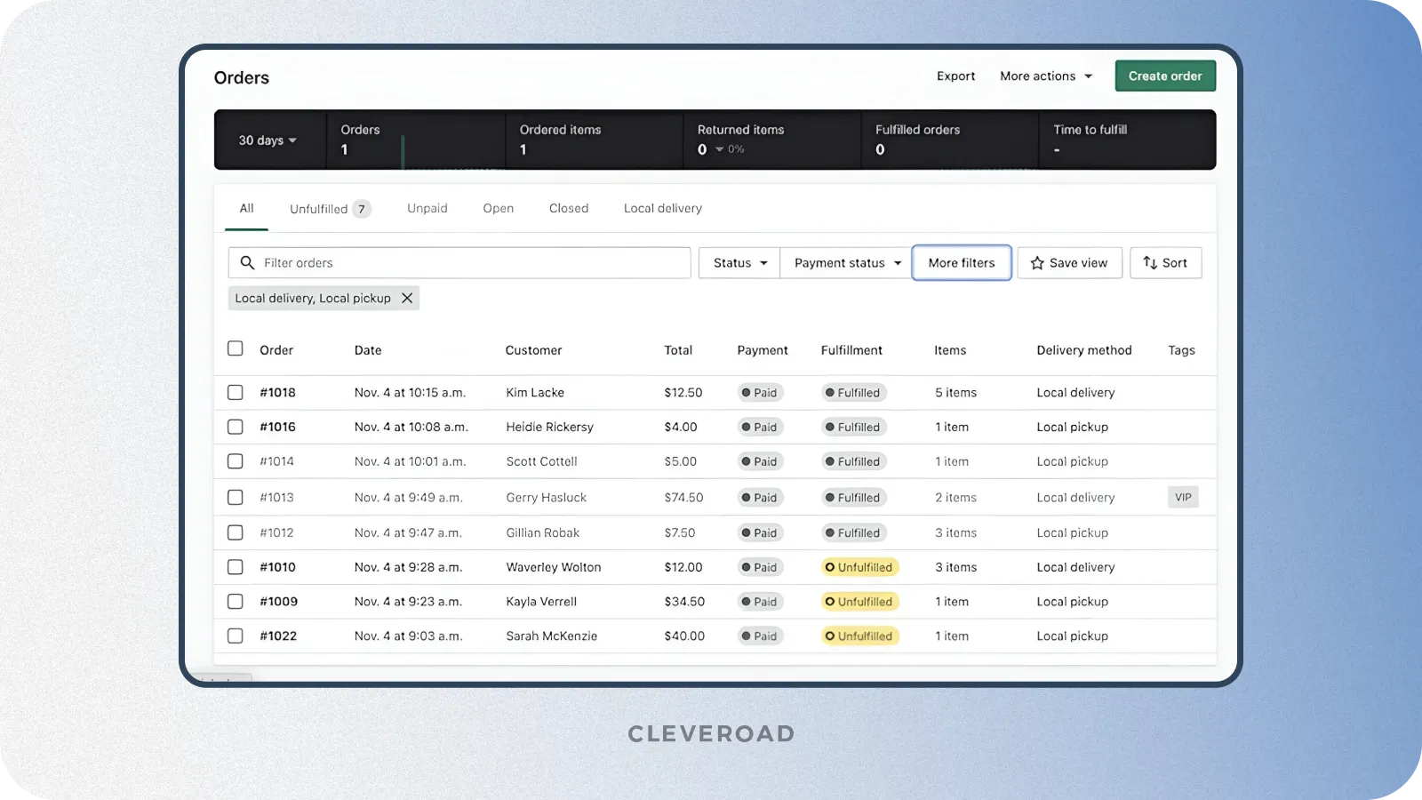This screenshot has width=1422, height=800.
Task: Open the Payment status filter dropdown
Action: [847, 263]
